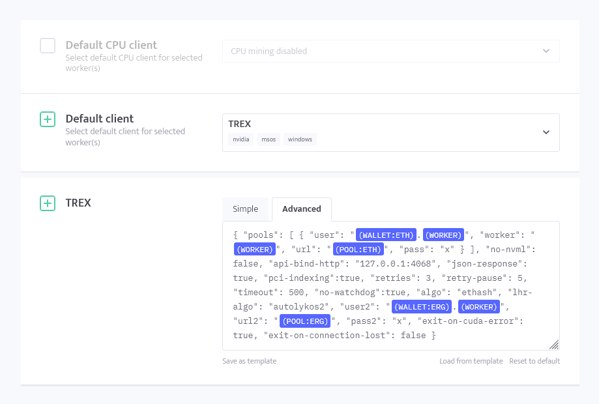Click the (WORKER) tag after (WALLET:ERG)

pos(479,307)
